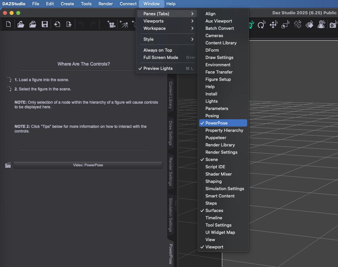Choose Content Library from panes list
The image size is (338, 267).
point(221,43)
